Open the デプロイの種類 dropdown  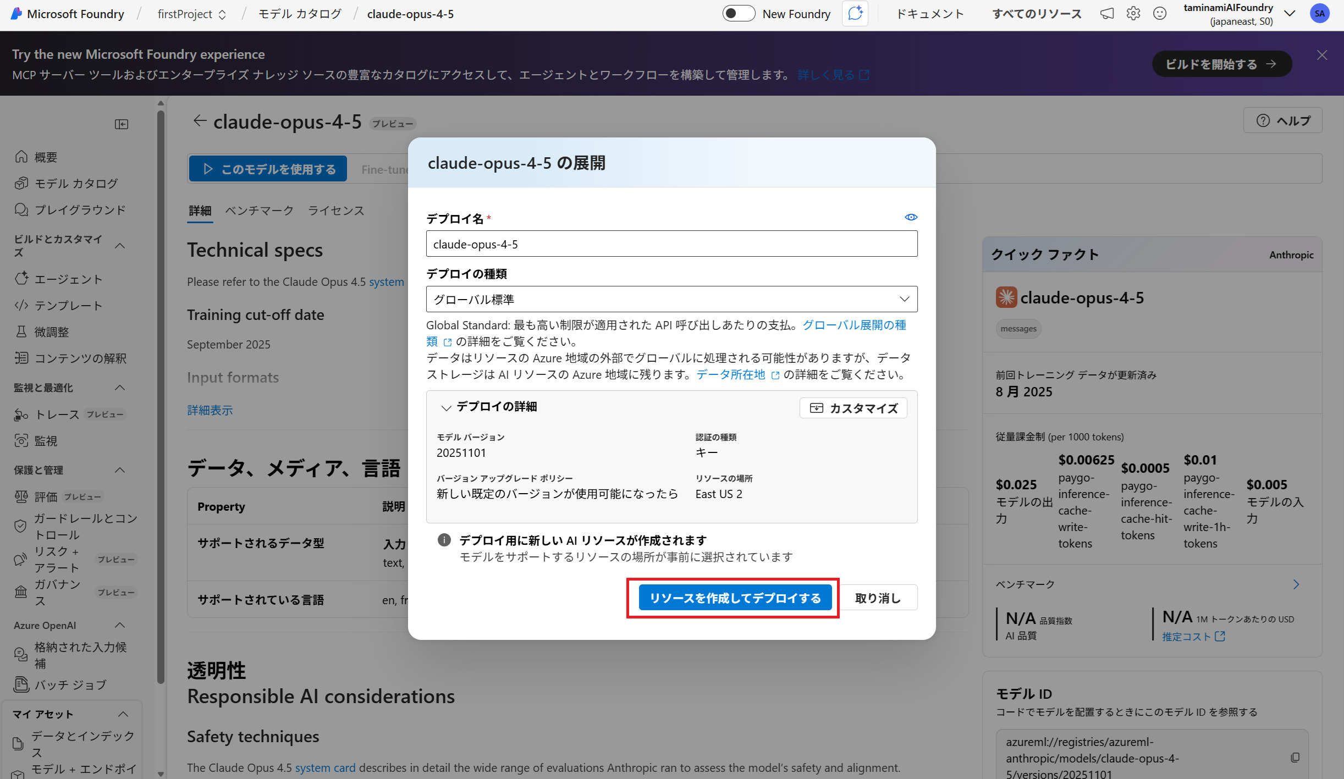coord(671,299)
